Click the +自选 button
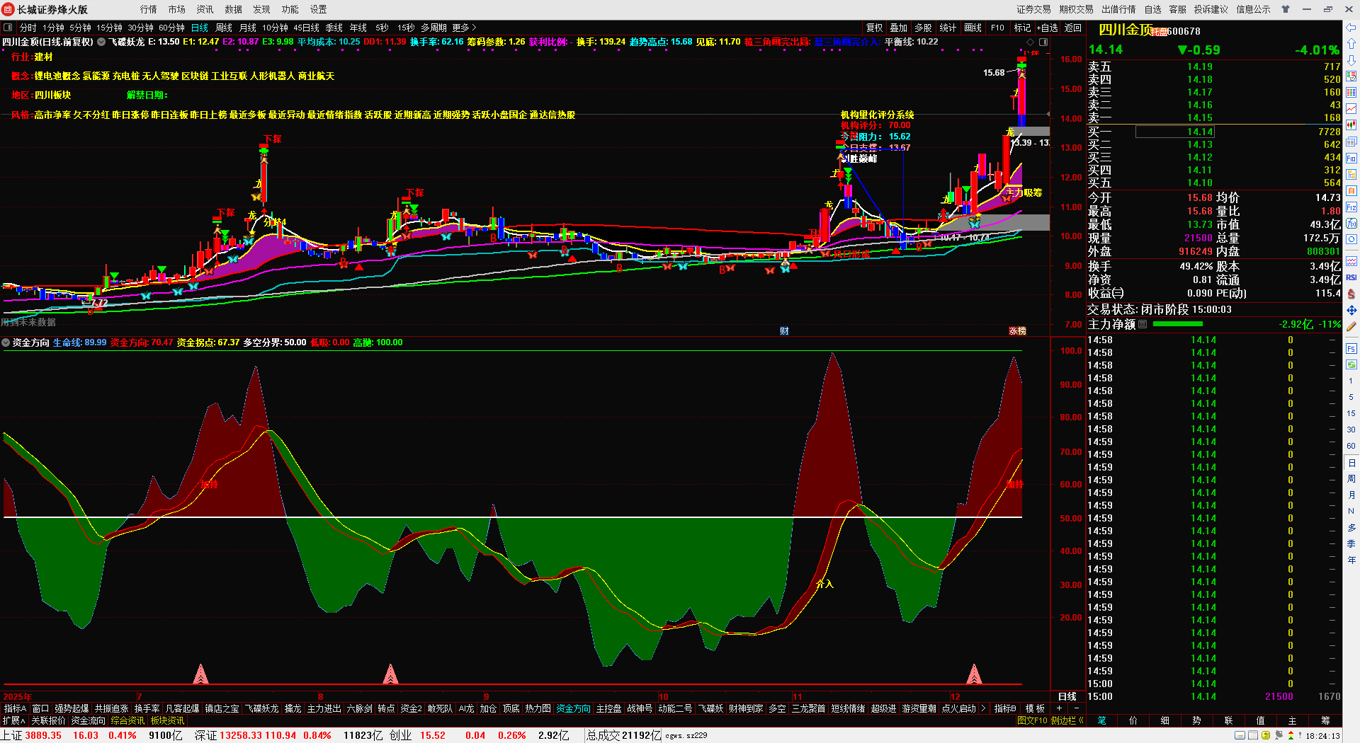 coord(1048,28)
